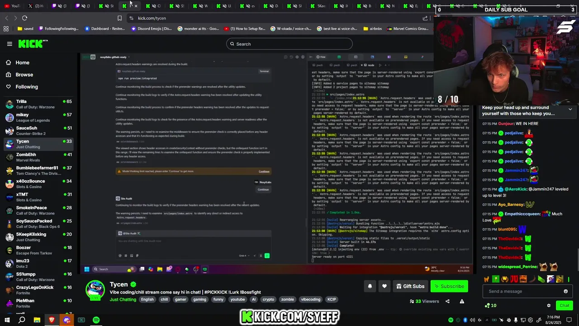Click the taskbar clock showing 7:16 PM

554,320
